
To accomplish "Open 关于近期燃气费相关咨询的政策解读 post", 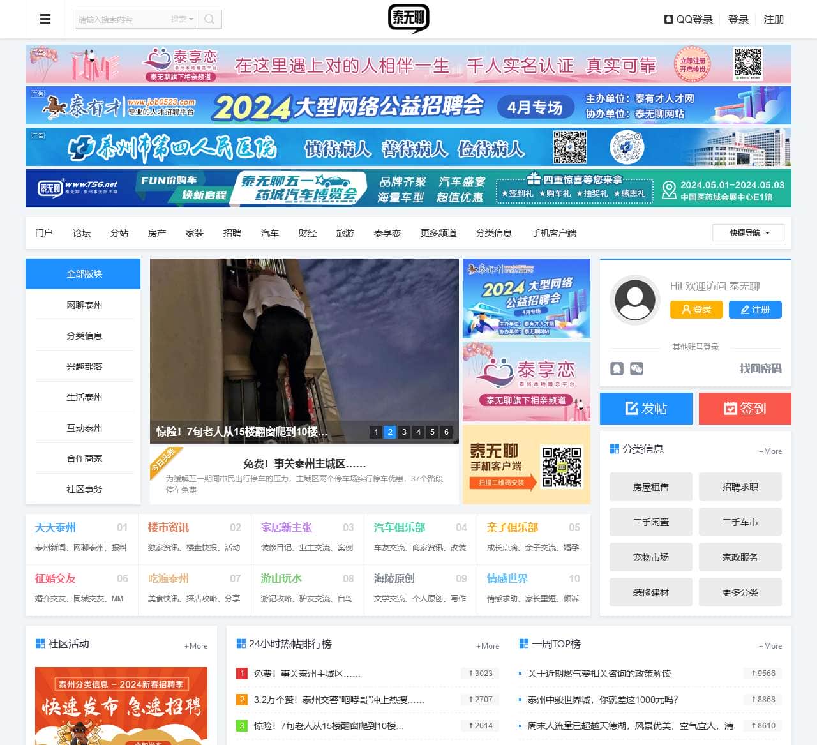I will (599, 673).
